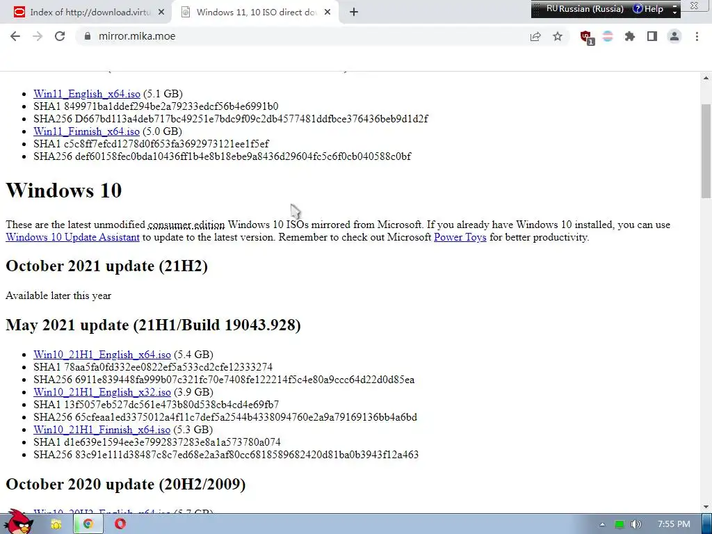Click the SHA1 c5c8ff7e hash line
Image resolution: width=712 pixels, height=534 pixels.
(x=151, y=144)
